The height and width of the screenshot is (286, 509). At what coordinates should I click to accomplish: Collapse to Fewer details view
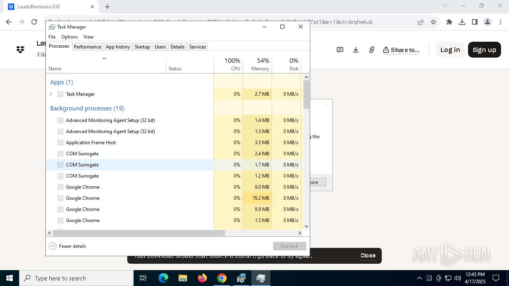point(68,246)
